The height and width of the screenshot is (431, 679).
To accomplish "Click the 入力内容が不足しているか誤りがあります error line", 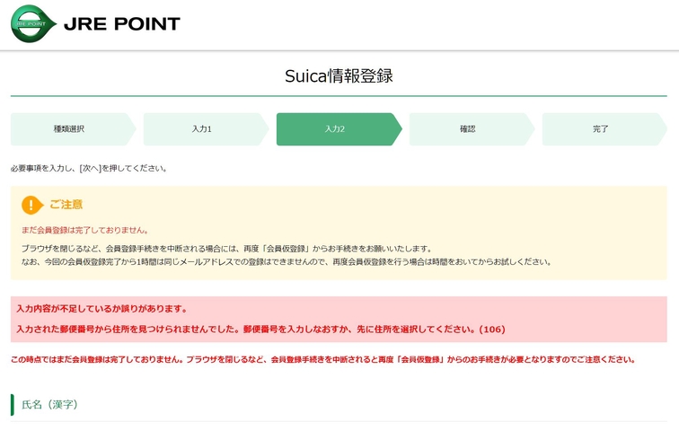I will click(x=101, y=309).
